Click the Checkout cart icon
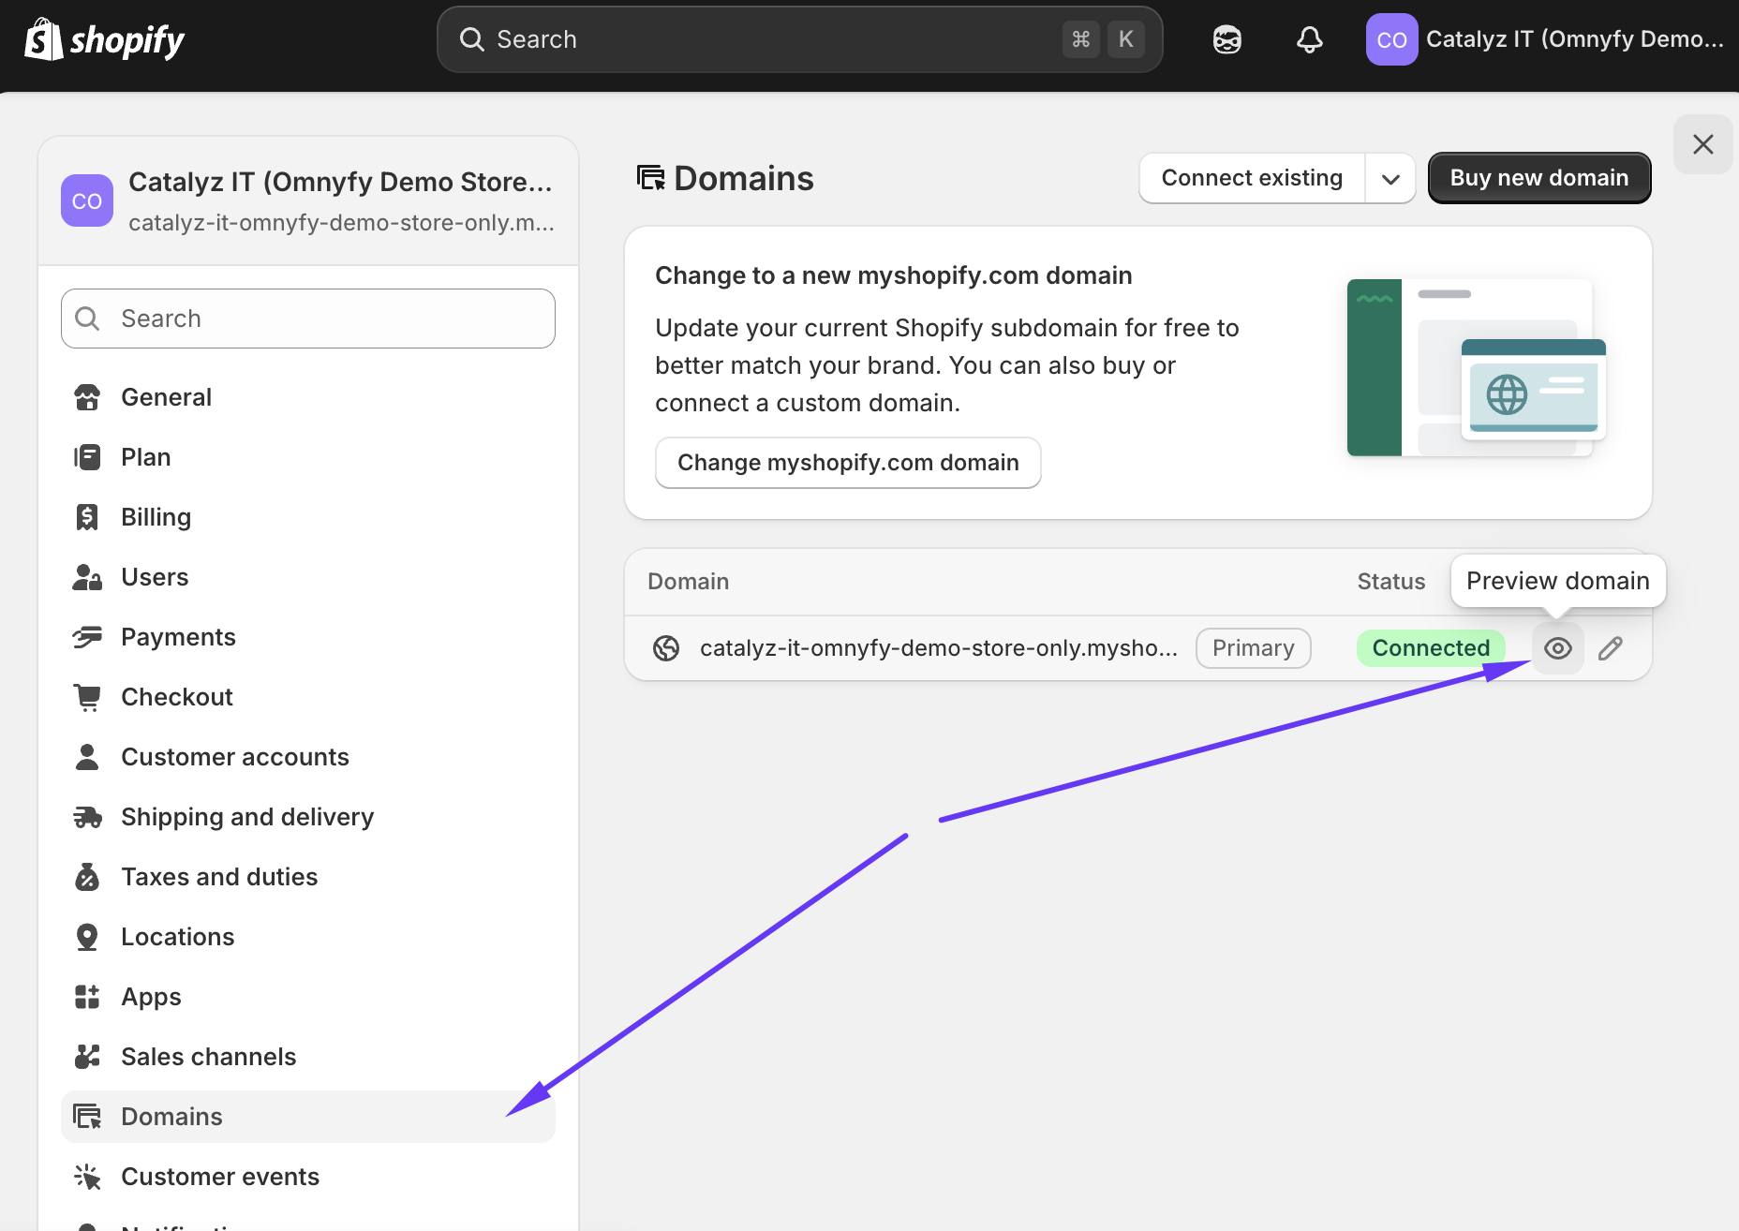This screenshot has height=1231, width=1739. [87, 697]
